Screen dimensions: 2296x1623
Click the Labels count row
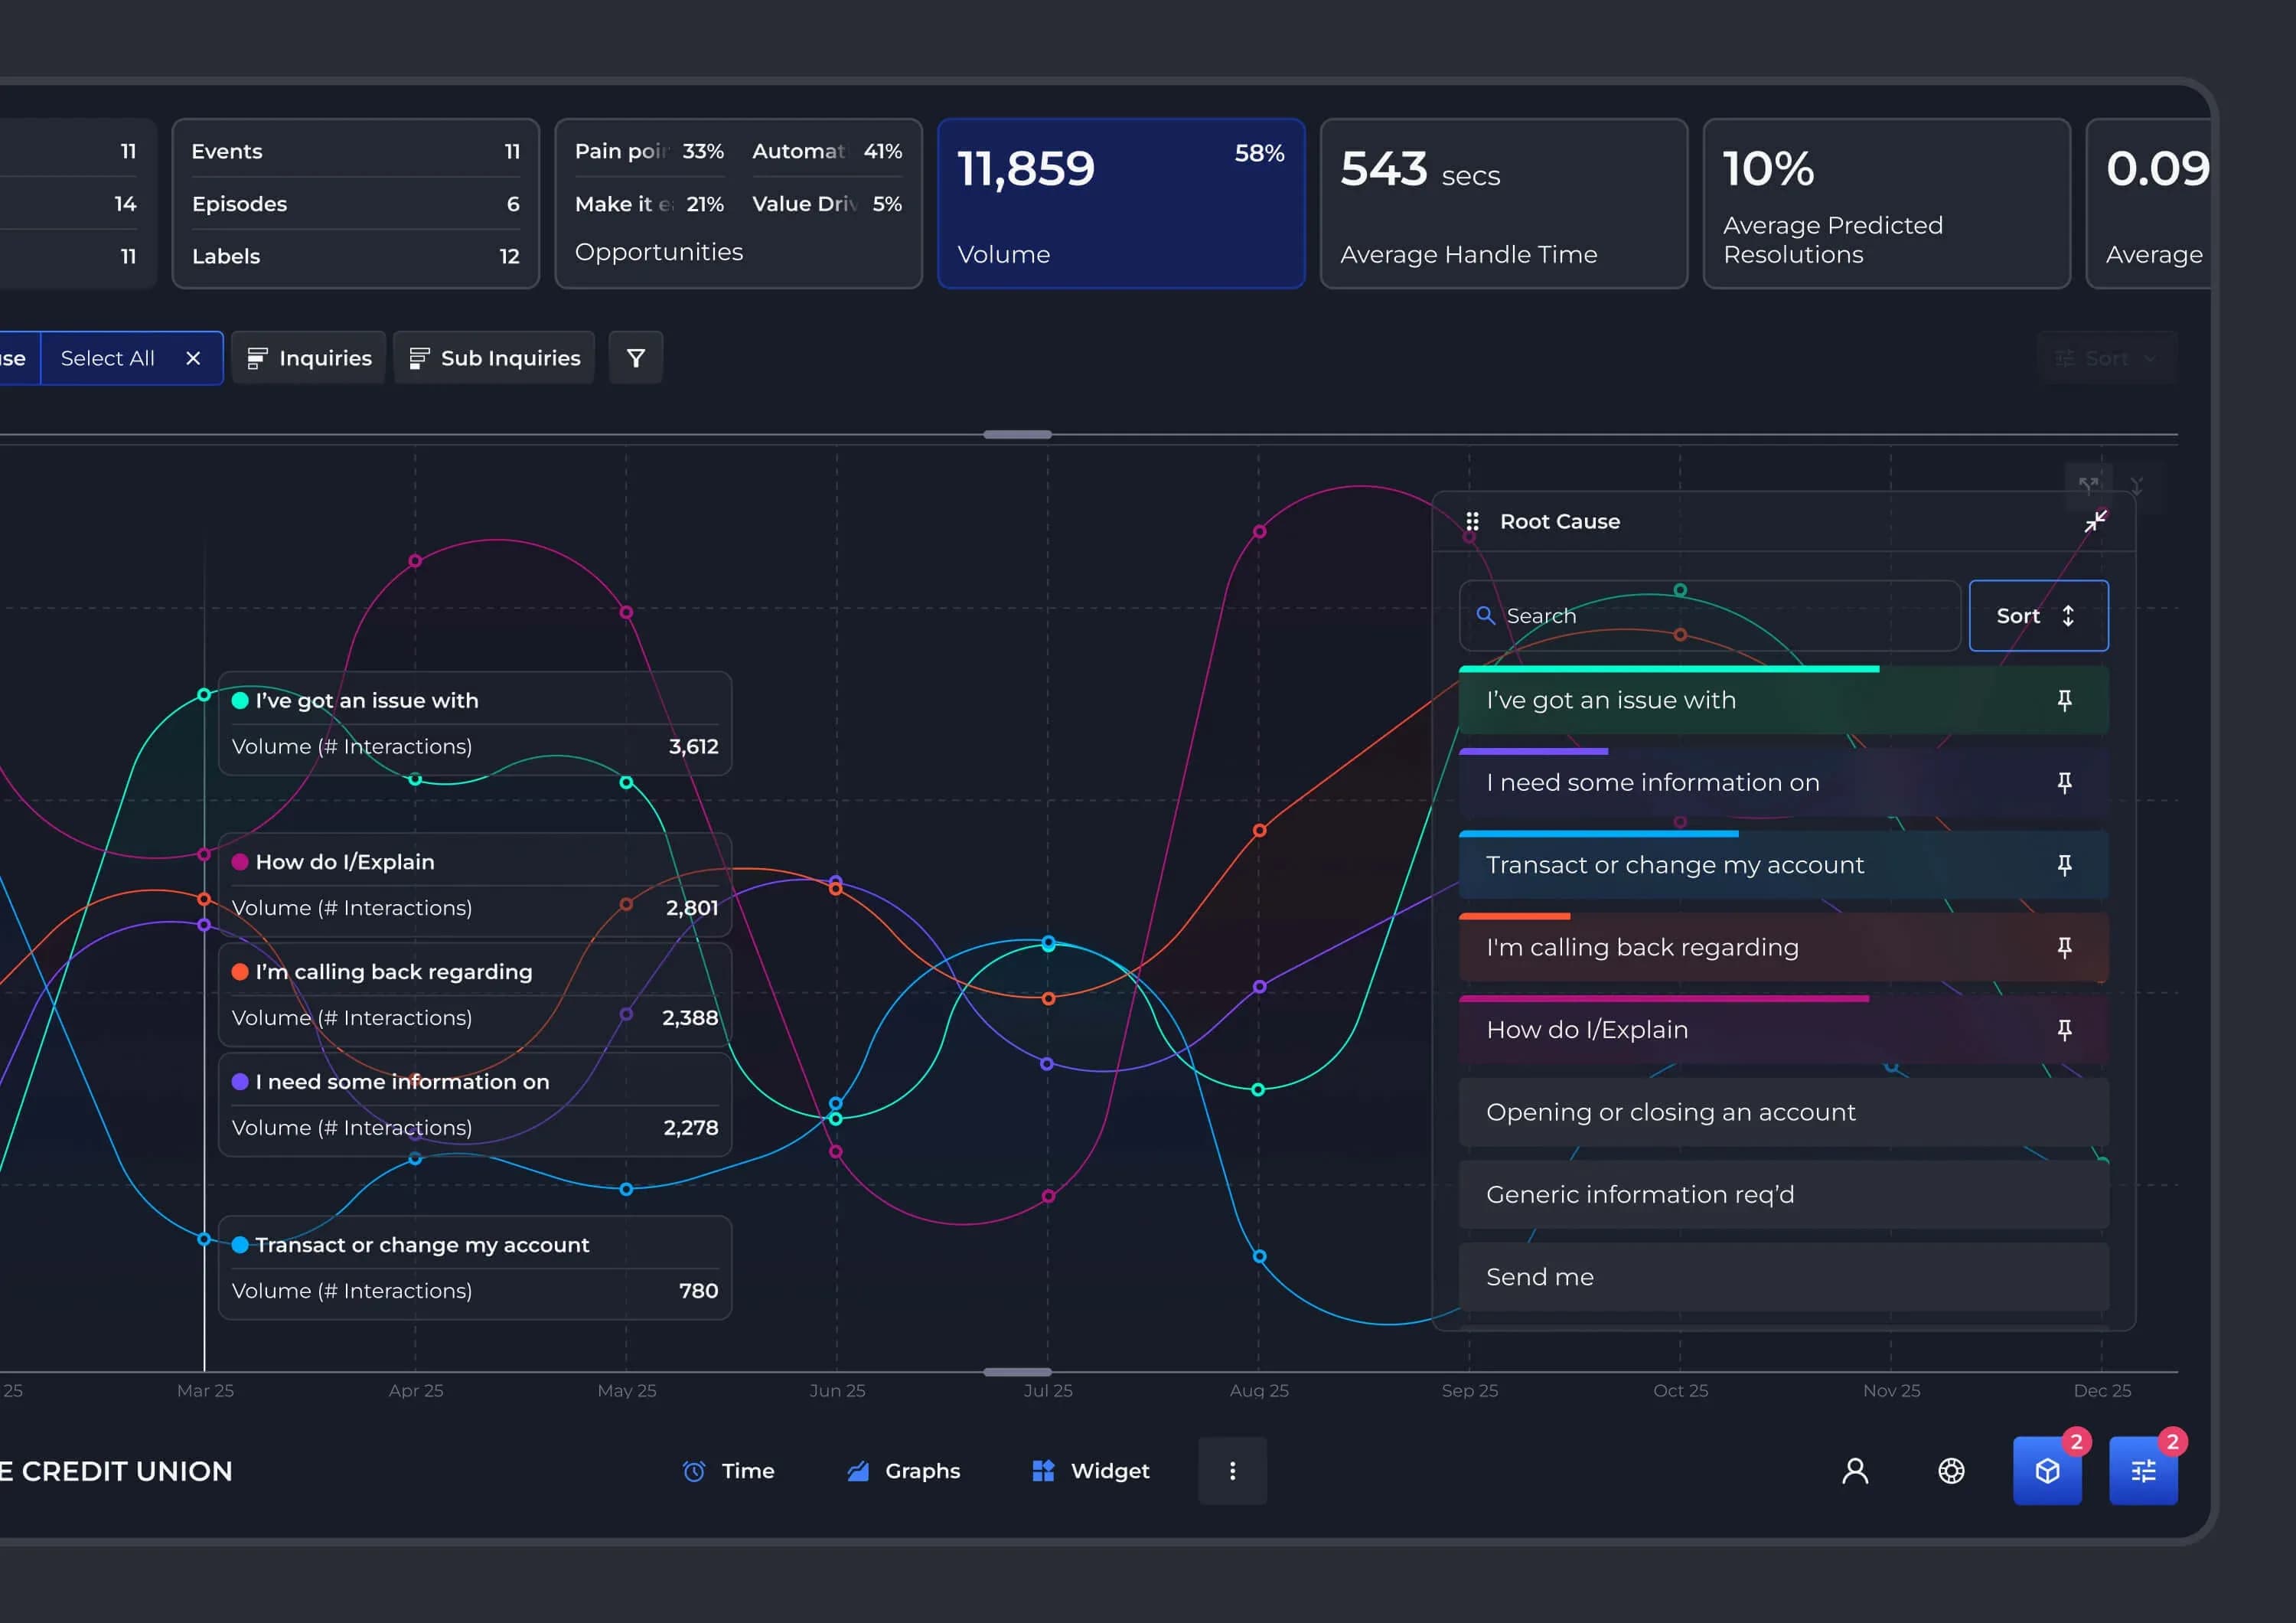click(x=356, y=256)
